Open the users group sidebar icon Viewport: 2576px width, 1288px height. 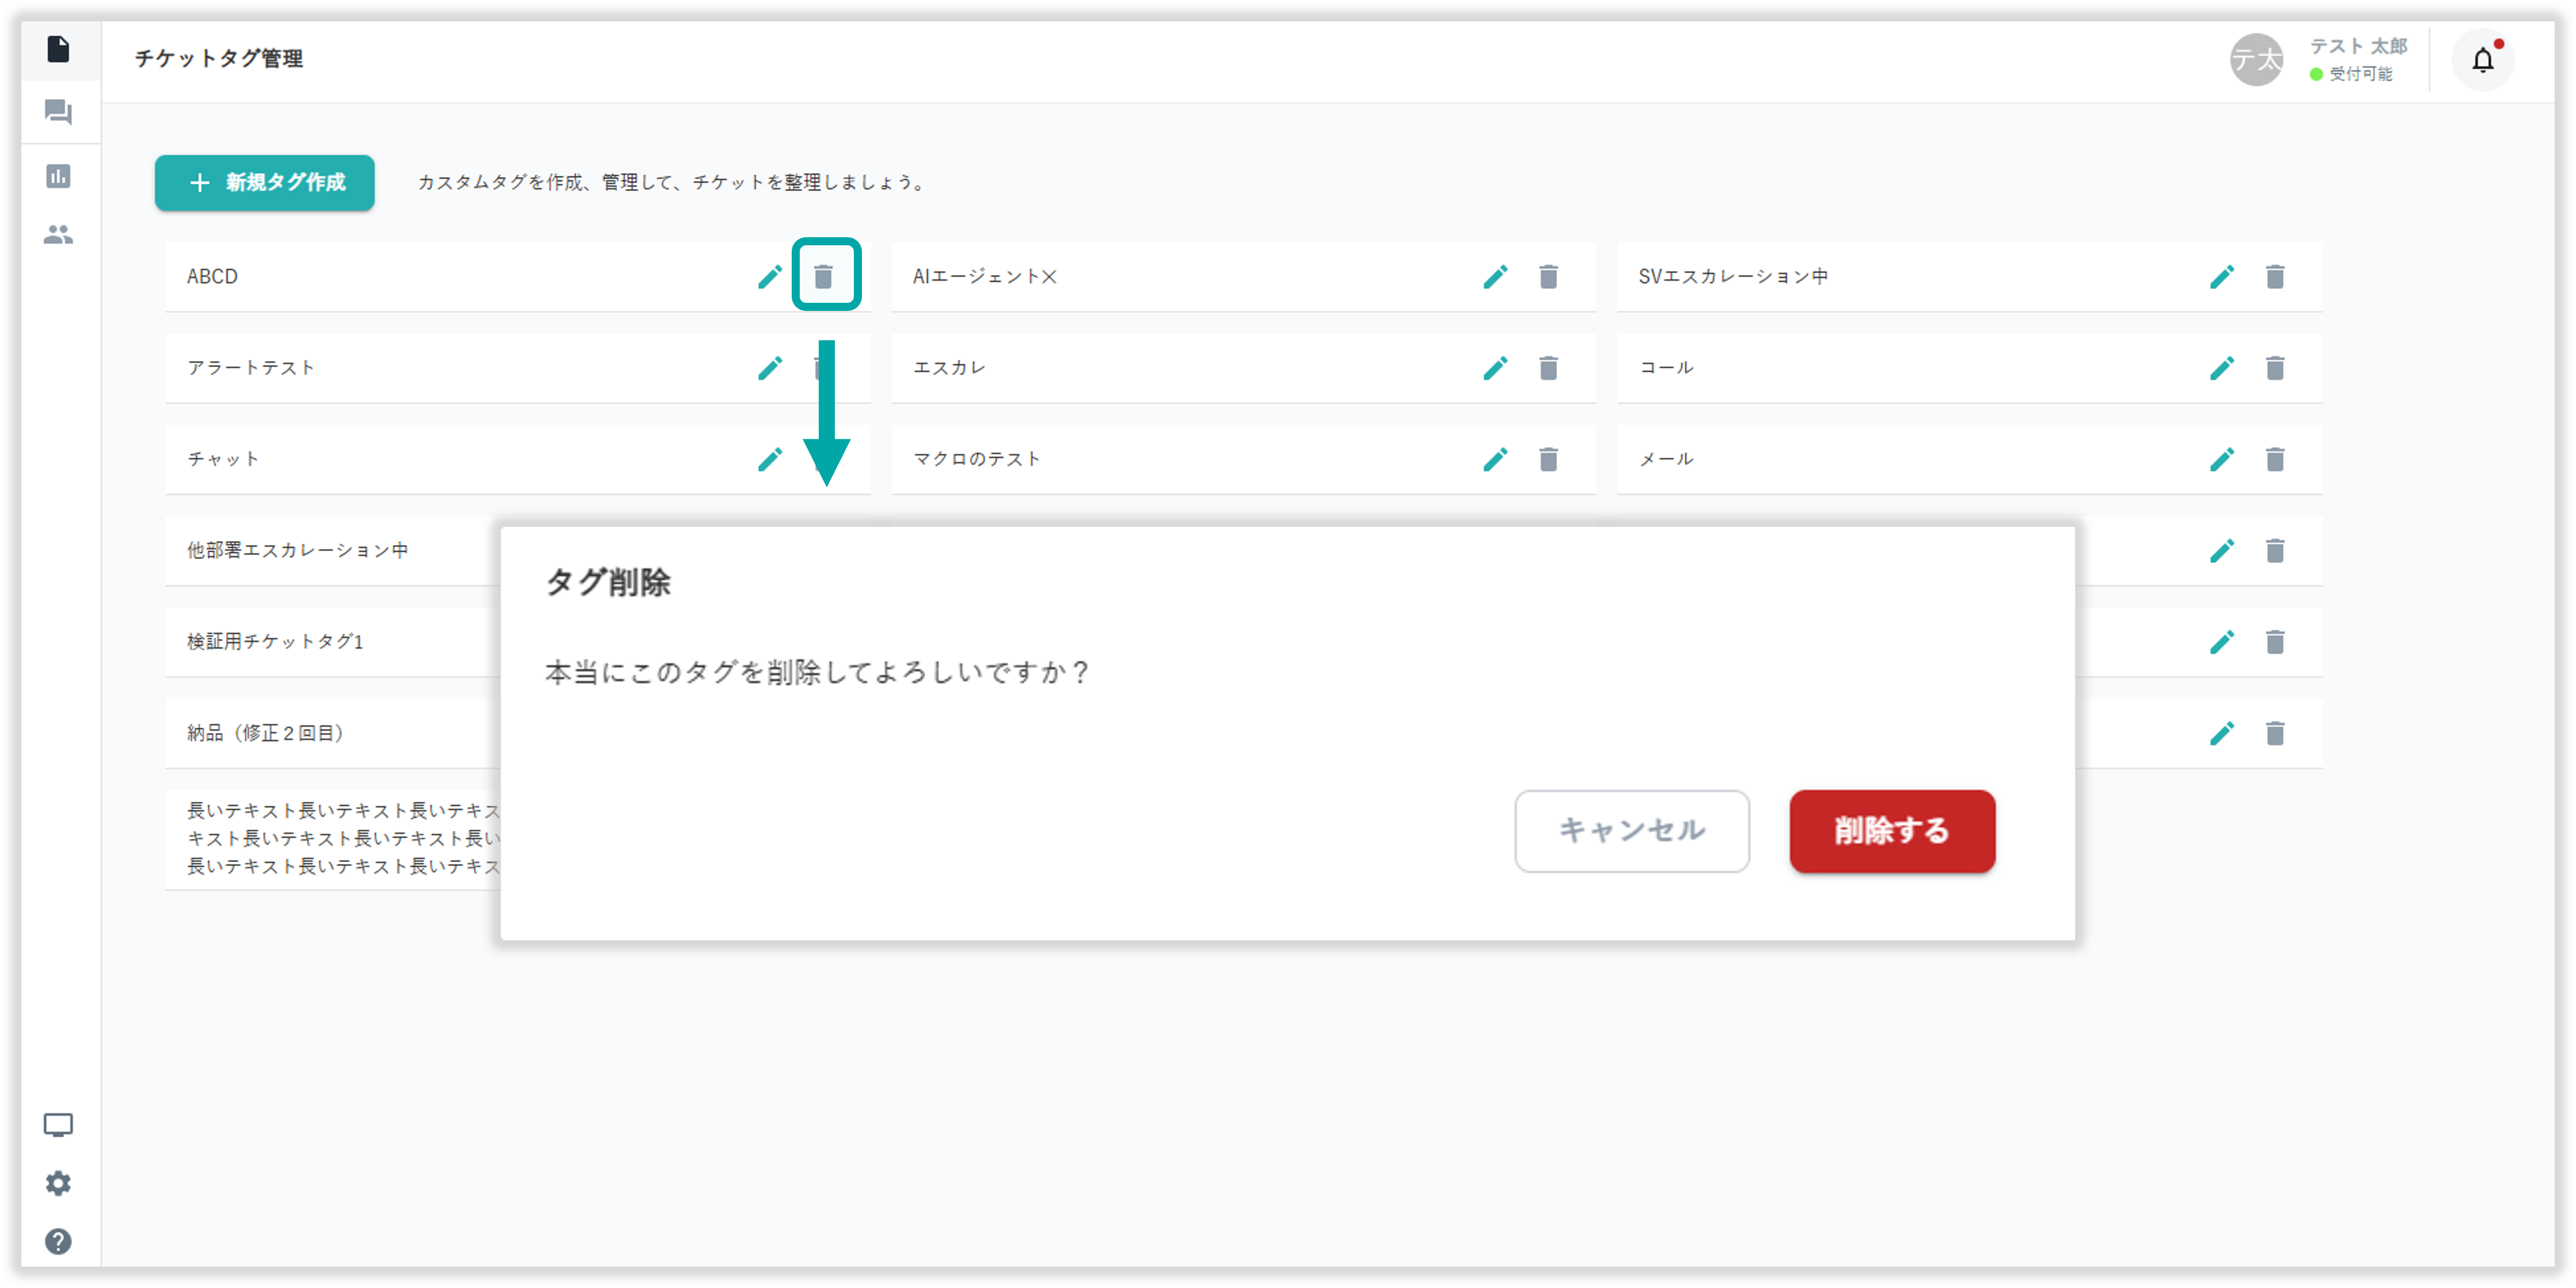(x=58, y=234)
